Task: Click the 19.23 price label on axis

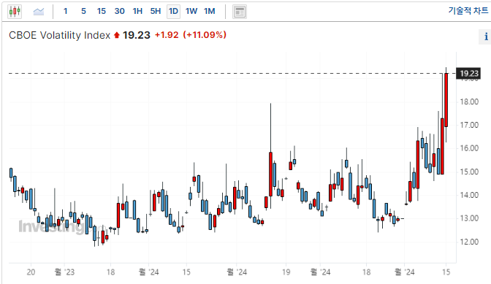Action: pyautogui.click(x=469, y=74)
